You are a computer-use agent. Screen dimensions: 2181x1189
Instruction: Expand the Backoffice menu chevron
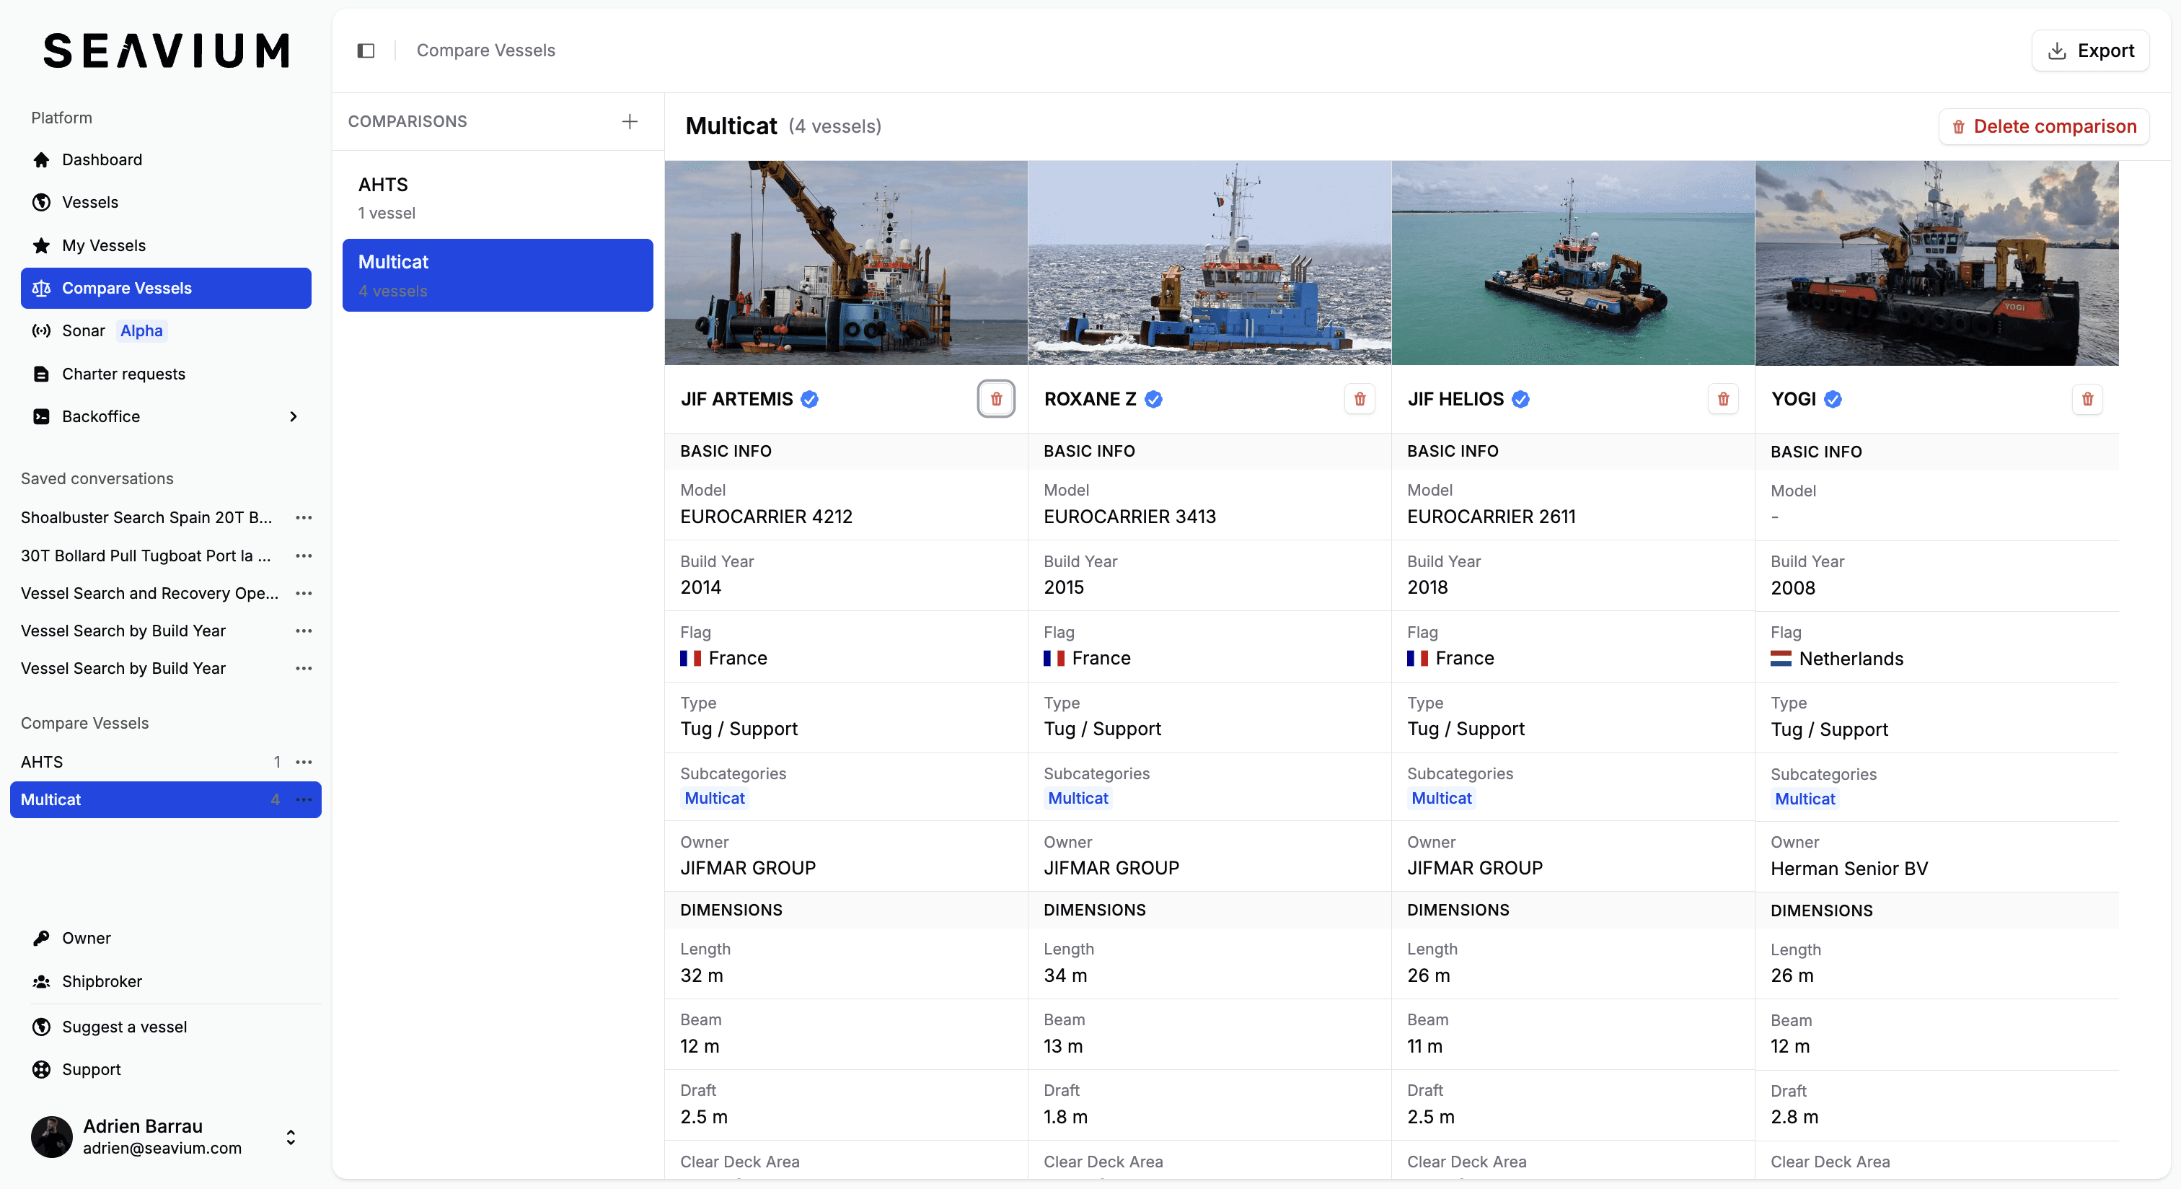(x=293, y=416)
